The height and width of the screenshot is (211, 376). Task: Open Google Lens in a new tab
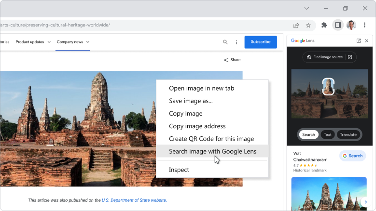coord(358,41)
